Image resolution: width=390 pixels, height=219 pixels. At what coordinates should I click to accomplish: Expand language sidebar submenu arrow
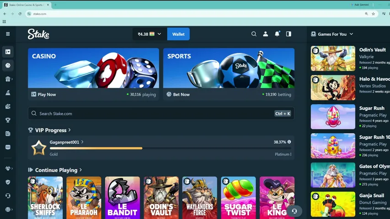12,209
